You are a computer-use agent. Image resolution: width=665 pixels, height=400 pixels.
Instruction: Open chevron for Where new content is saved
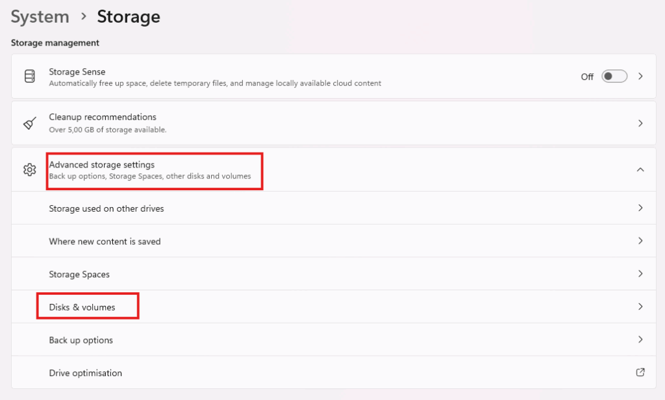click(x=640, y=240)
